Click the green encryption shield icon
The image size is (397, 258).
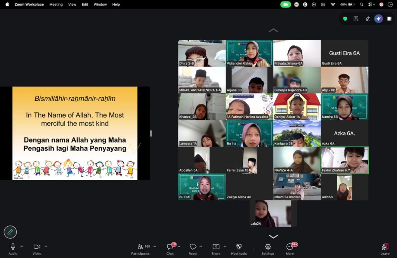(x=345, y=19)
